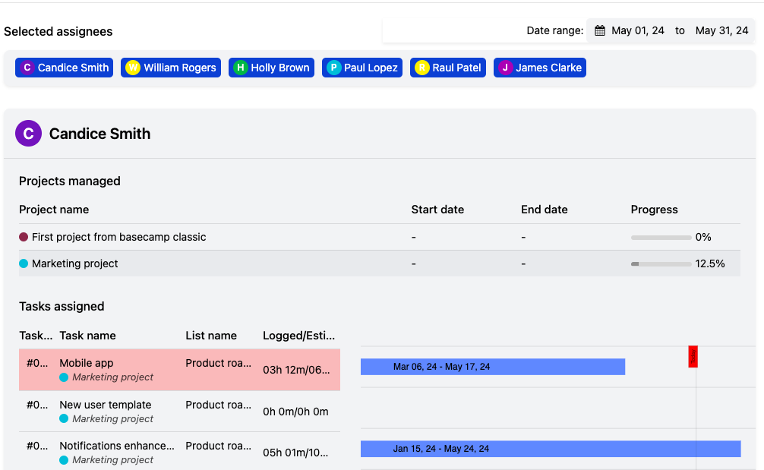
Task: Set the end date May 31, 24
Action: click(721, 30)
